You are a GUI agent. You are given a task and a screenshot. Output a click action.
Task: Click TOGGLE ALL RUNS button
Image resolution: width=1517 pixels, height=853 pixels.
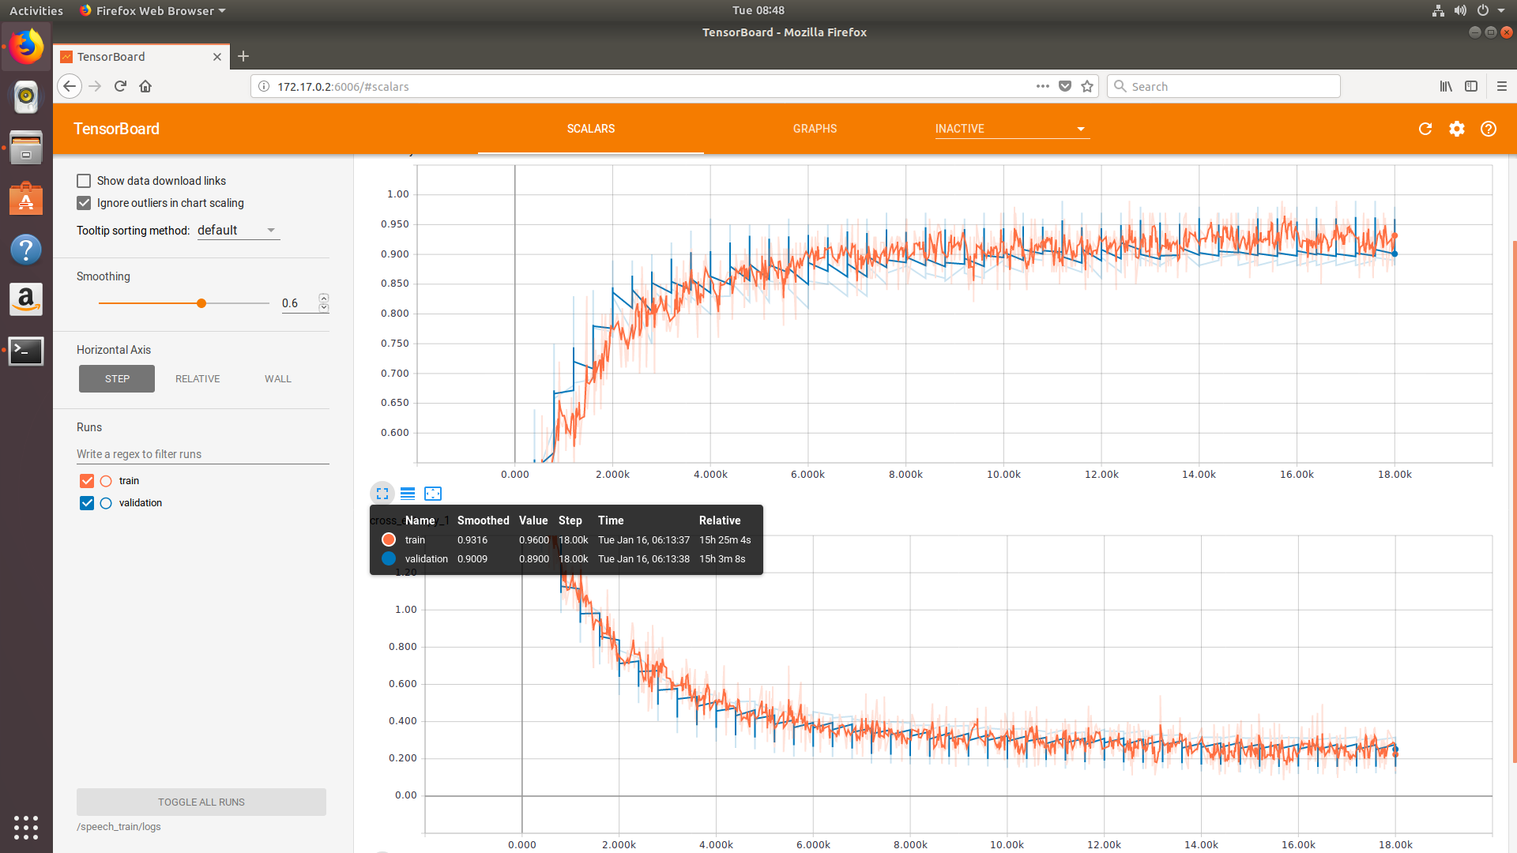point(201,802)
